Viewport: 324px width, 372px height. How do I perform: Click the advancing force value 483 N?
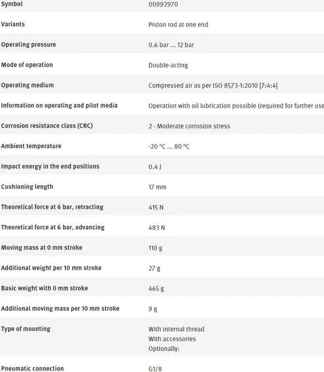156,227
